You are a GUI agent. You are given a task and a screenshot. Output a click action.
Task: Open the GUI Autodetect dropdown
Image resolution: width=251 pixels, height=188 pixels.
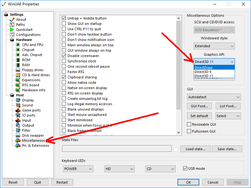tap(214, 97)
